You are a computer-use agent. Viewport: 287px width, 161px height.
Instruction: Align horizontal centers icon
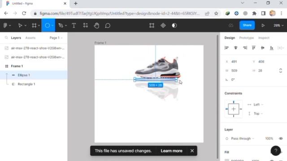pyautogui.click(x=235, y=48)
